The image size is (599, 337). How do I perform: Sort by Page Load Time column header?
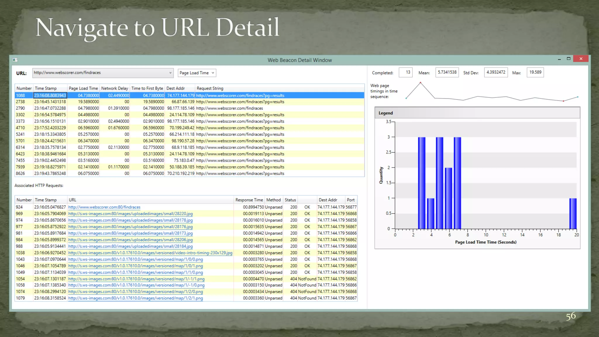[83, 88]
